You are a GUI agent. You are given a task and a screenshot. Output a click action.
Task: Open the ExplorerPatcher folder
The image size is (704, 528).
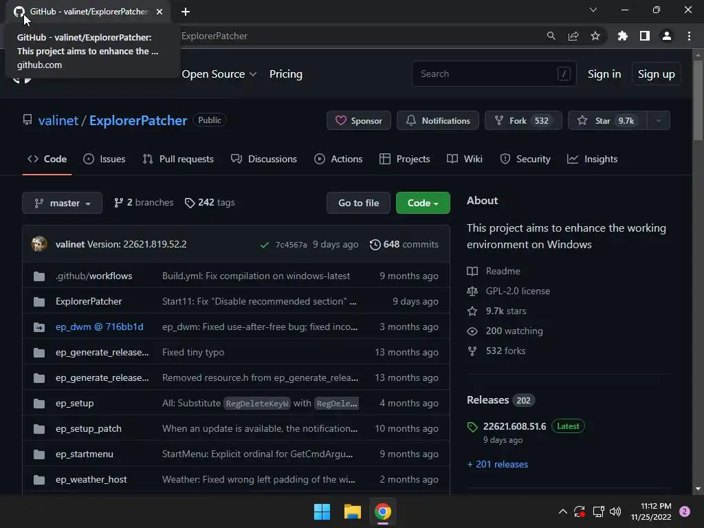point(89,302)
